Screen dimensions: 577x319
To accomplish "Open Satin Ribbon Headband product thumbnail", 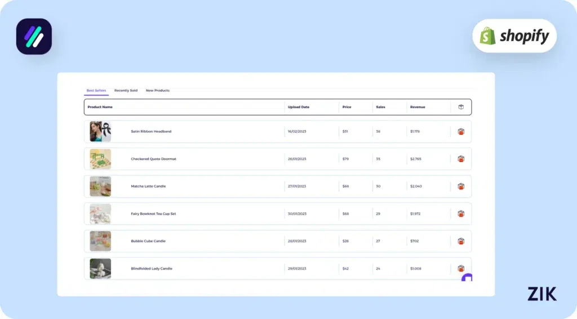I will pyautogui.click(x=100, y=132).
